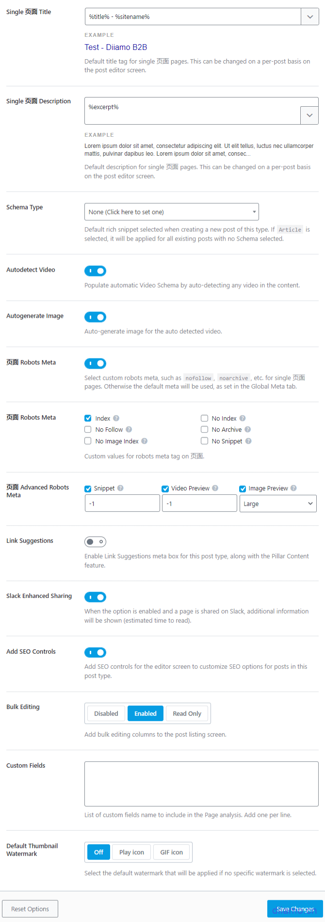Click help icon next to Index checkbox
This screenshot has height=922, width=325.
coord(116,418)
